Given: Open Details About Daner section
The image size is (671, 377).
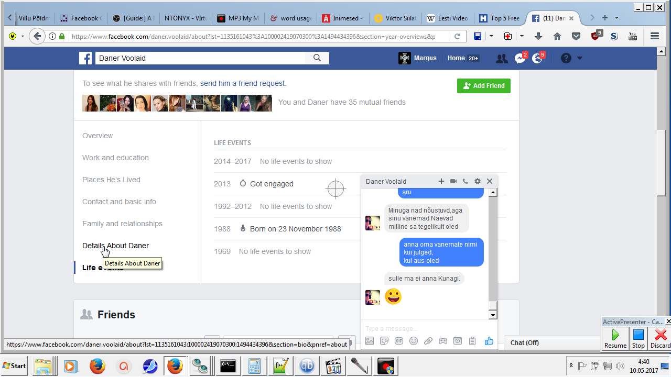Looking at the screenshot, I should coord(115,246).
